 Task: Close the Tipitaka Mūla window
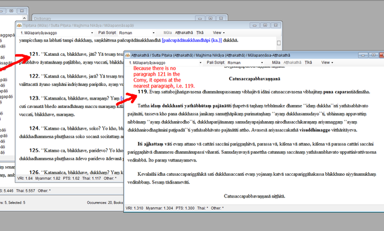tap(275, 25)
